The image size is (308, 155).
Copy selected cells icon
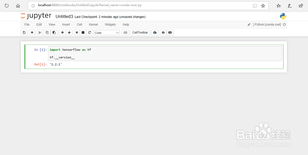point(47,33)
